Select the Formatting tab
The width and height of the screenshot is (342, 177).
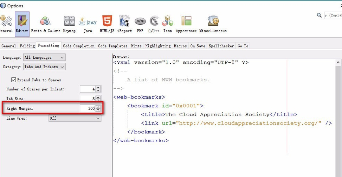pos(49,45)
